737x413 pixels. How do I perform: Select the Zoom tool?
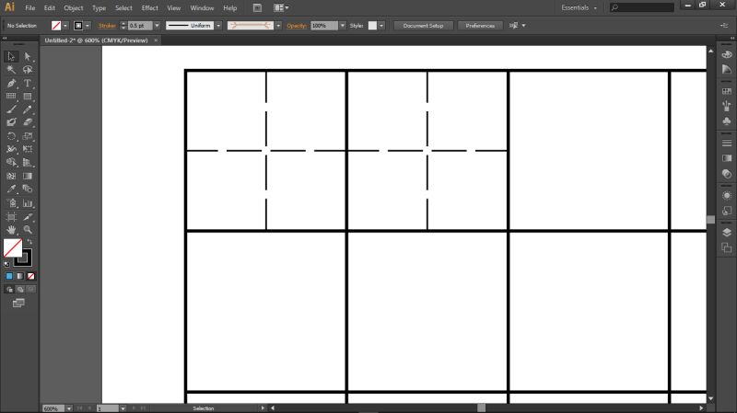tap(28, 230)
